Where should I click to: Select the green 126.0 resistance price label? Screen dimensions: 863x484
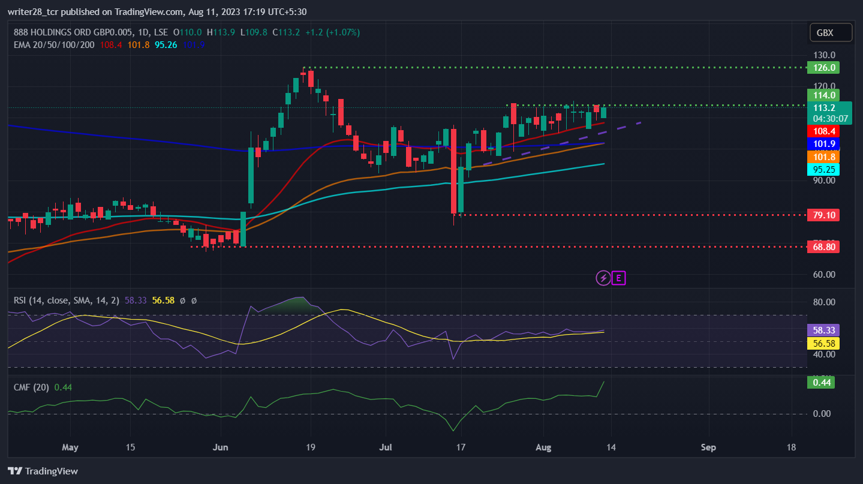(x=823, y=68)
